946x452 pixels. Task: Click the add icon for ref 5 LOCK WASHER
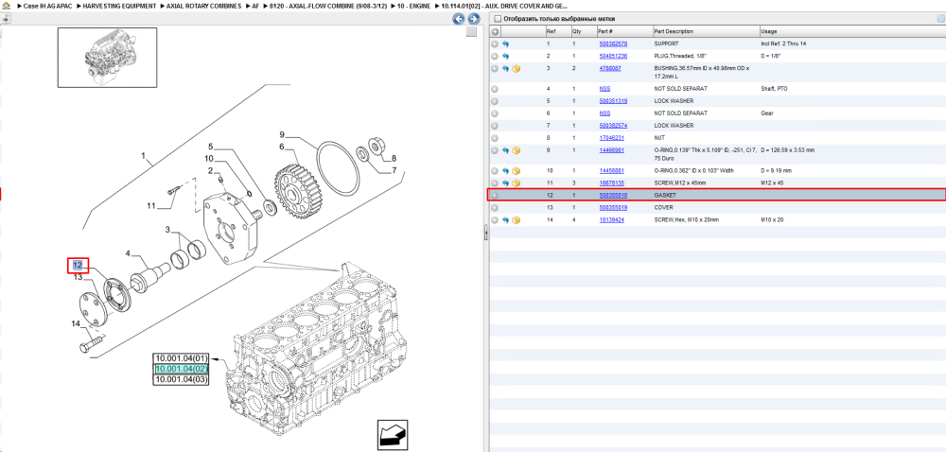[495, 100]
